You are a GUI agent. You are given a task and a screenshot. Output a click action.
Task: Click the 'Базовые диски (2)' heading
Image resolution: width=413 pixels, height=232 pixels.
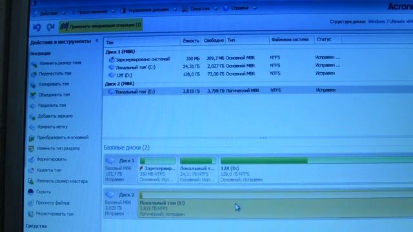[x=126, y=148]
